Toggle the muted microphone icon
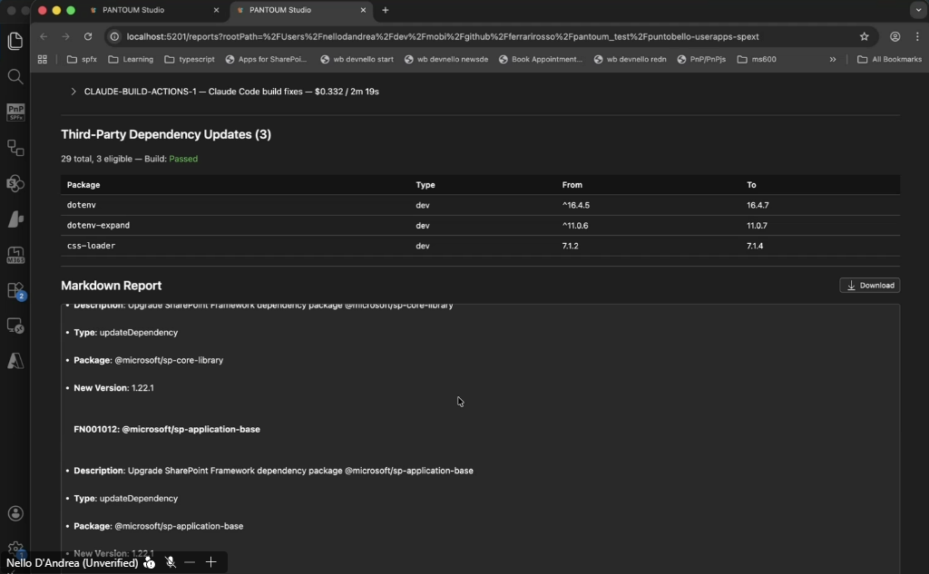929x574 pixels. coord(171,562)
